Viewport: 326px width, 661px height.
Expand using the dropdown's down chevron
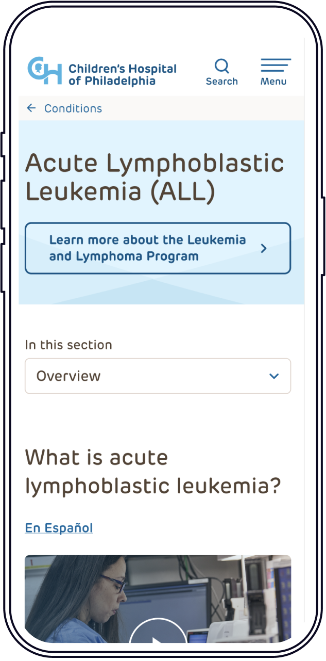coord(274,376)
